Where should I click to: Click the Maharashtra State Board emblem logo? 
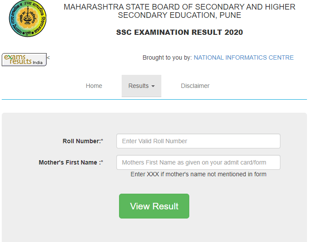coord(27,19)
